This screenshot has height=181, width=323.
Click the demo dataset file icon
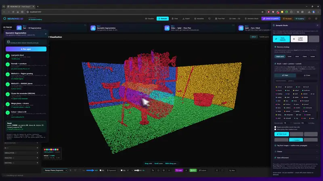pos(8,42)
